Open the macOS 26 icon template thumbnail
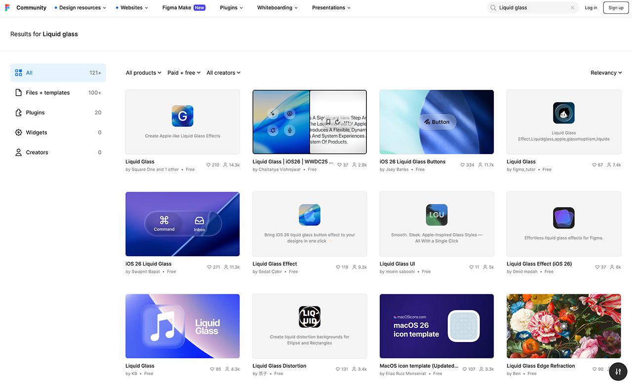The height and width of the screenshot is (385, 632). (436, 326)
